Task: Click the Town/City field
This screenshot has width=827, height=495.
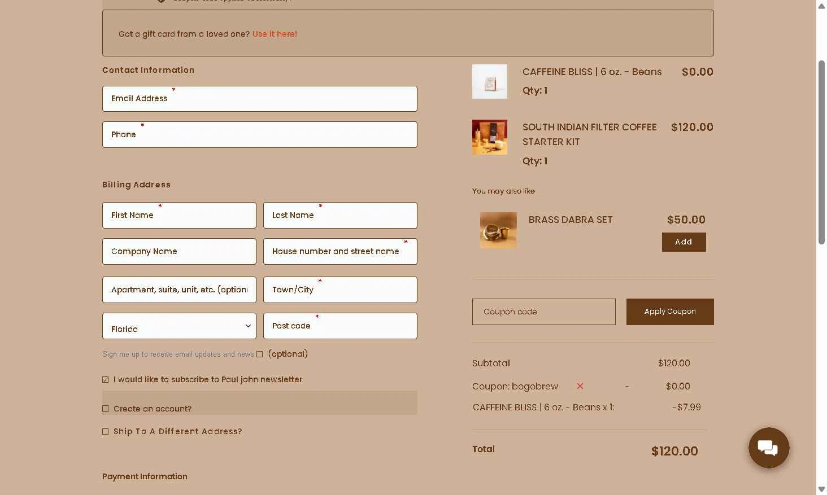Action: [x=340, y=290]
